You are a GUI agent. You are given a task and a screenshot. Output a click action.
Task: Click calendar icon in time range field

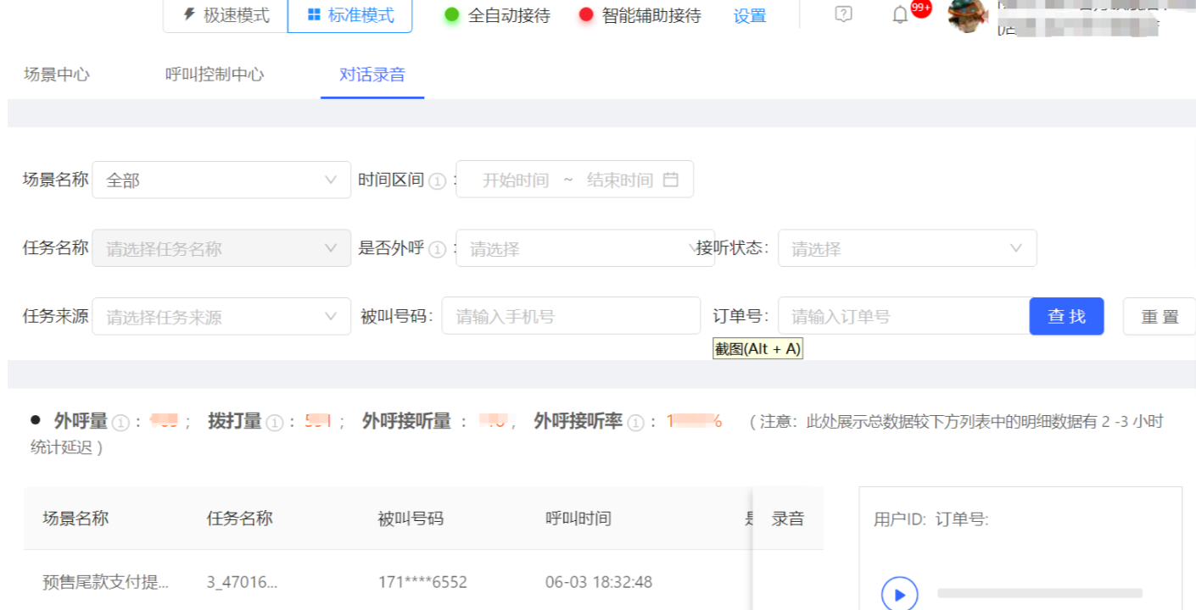(x=671, y=180)
